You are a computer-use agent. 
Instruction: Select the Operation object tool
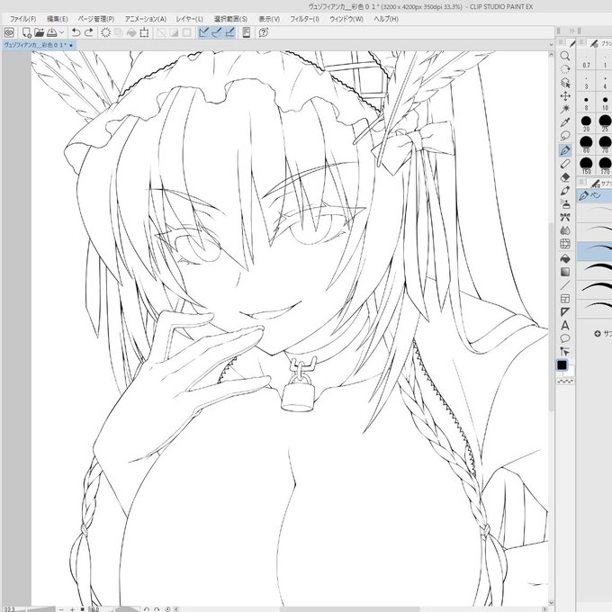(565, 83)
